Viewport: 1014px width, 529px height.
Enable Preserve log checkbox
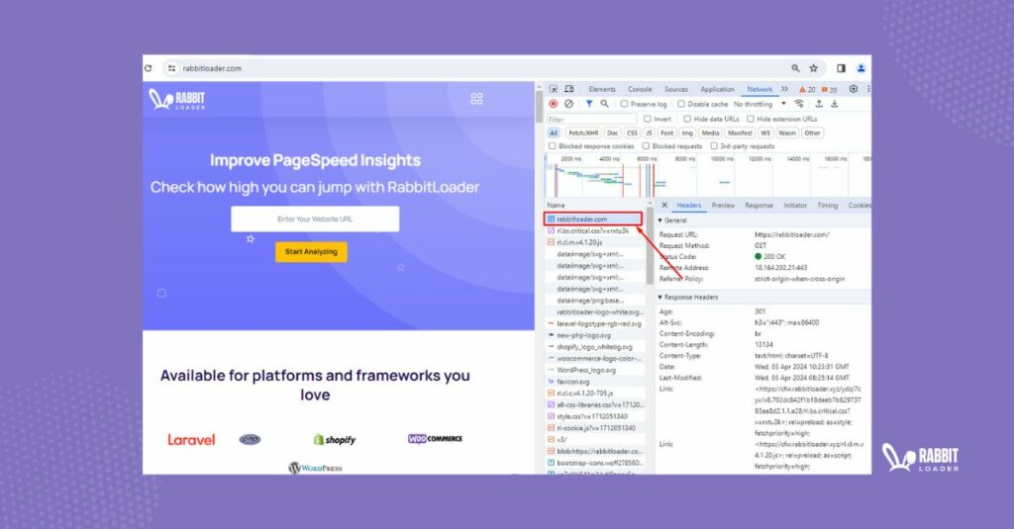pos(624,104)
